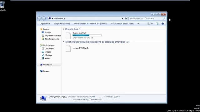200x112 pixels.
Task: Change the view layout icon
Action: coord(149,24)
